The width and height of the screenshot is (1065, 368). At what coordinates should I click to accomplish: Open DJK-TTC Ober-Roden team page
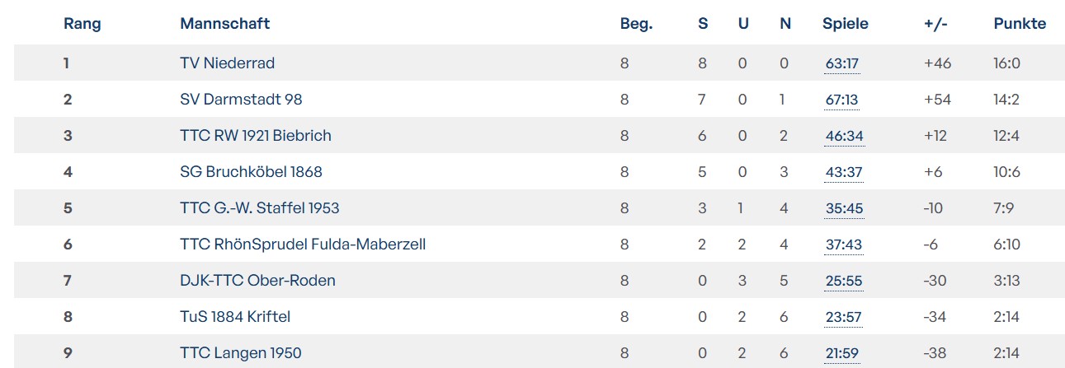pyautogui.click(x=257, y=281)
